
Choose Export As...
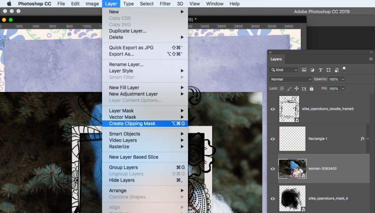click(x=145, y=54)
